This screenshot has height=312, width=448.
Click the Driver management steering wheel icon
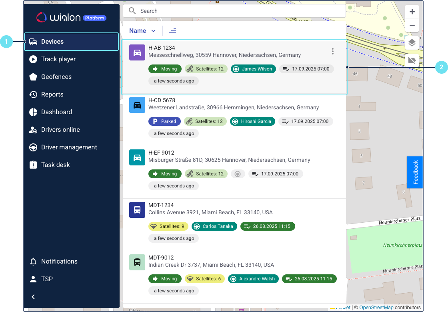pyautogui.click(x=33, y=147)
